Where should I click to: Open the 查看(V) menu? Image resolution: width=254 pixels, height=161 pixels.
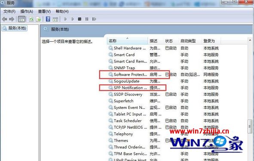click(44, 12)
